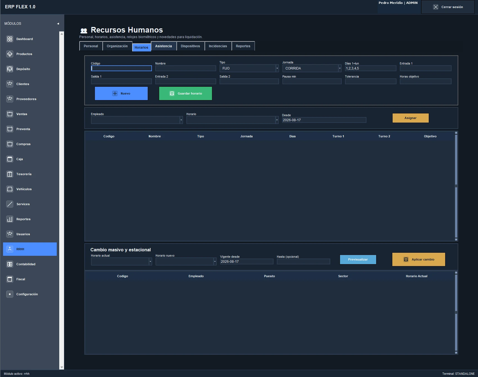Switch to the Asistencia tab
The image size is (478, 377).
pyautogui.click(x=164, y=46)
